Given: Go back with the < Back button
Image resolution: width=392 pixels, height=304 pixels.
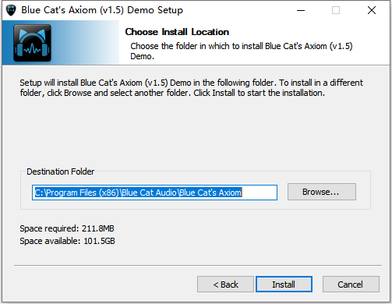Looking at the screenshot, I should (225, 285).
